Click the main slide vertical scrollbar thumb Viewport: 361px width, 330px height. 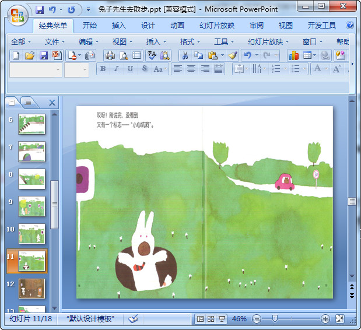coord(352,201)
